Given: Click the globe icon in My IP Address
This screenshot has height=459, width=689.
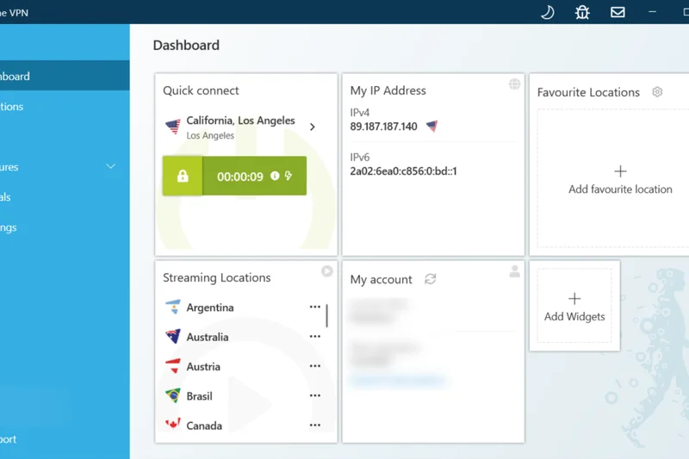Looking at the screenshot, I should (514, 84).
